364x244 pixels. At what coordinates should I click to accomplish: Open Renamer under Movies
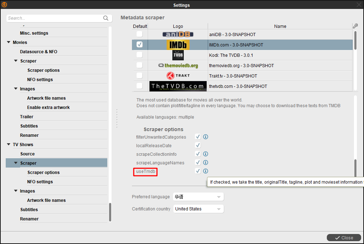pyautogui.click(x=29, y=135)
